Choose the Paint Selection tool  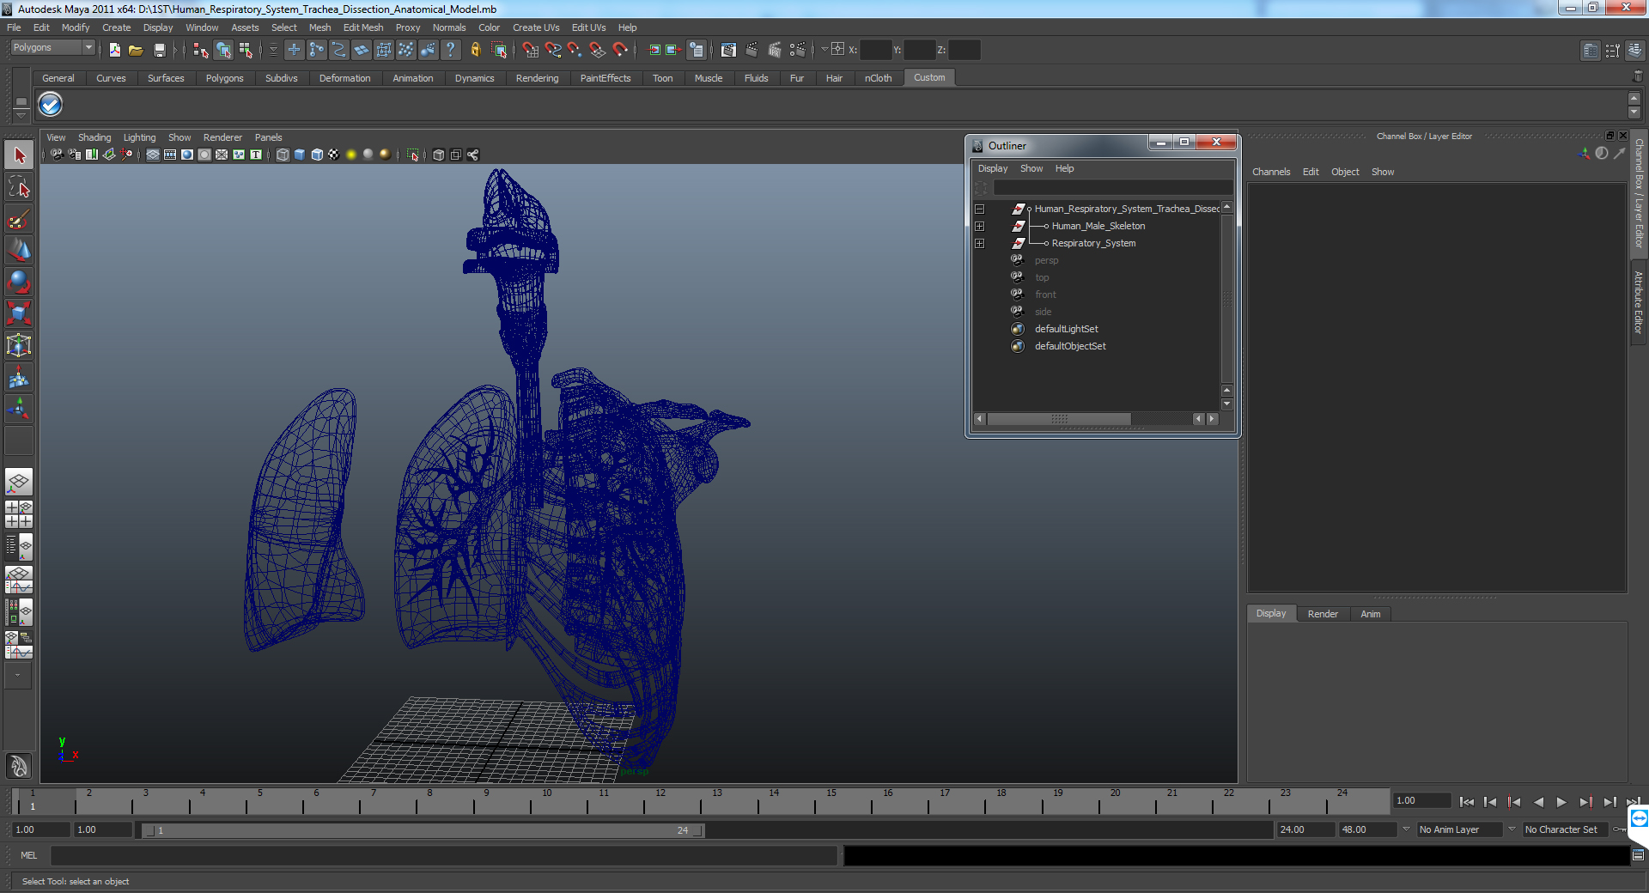pos(19,219)
